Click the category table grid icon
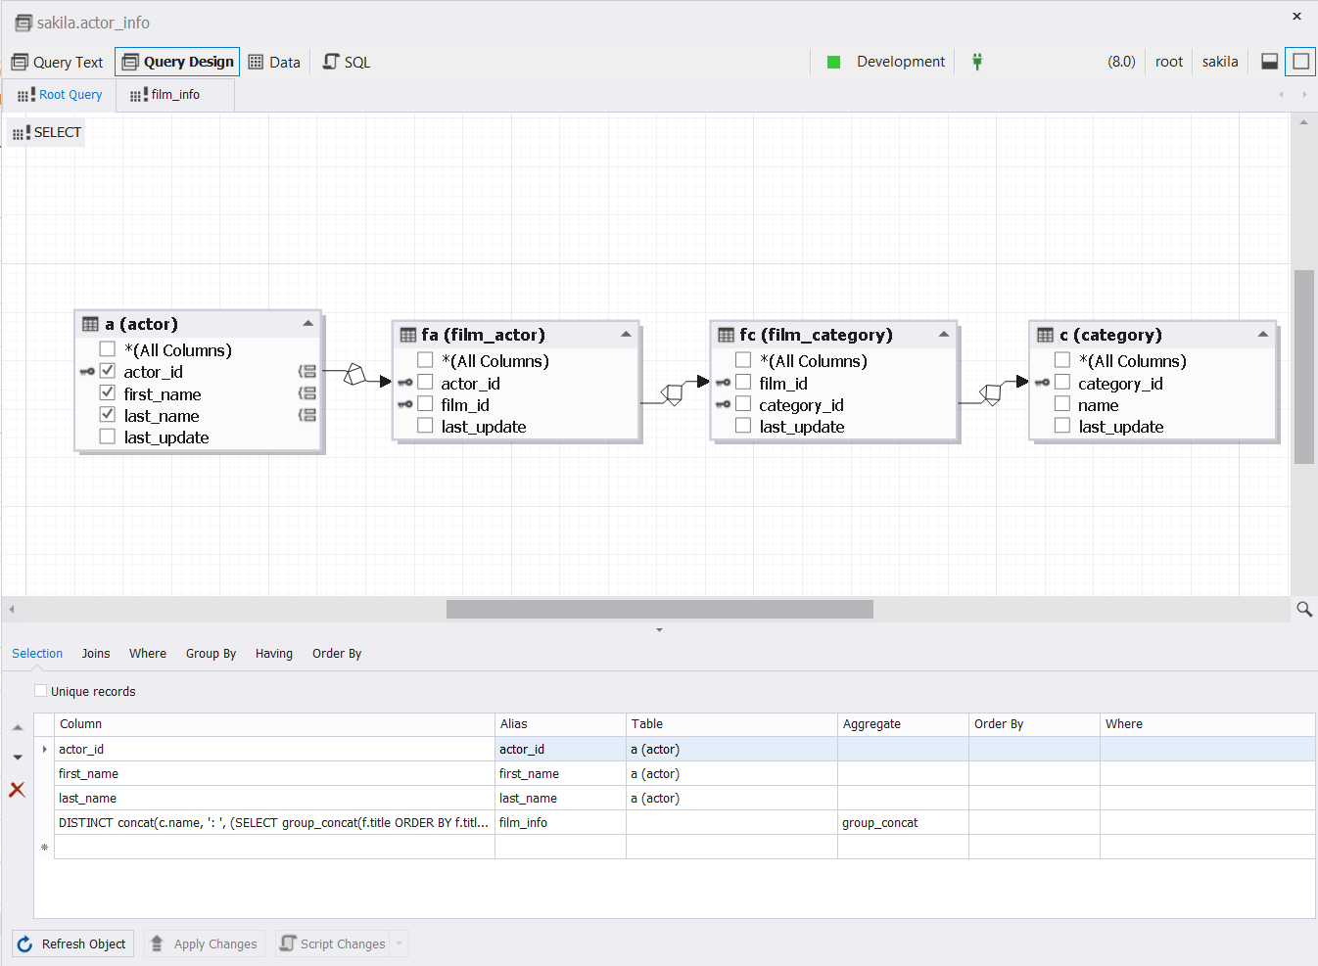 1046,335
